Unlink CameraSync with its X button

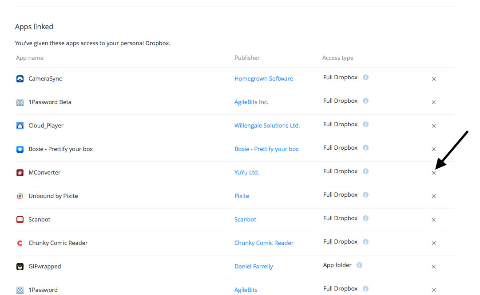[434, 79]
